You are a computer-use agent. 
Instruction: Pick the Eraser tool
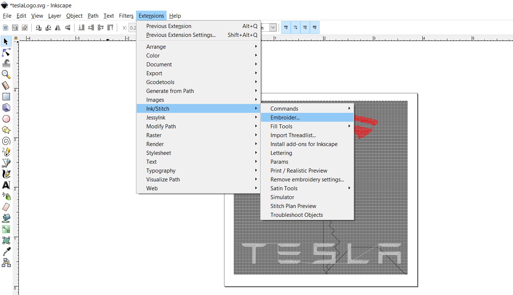[6, 207]
